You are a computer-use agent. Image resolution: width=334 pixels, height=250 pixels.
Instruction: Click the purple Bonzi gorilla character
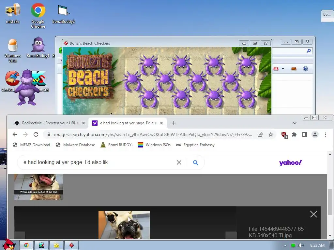(26, 88)
